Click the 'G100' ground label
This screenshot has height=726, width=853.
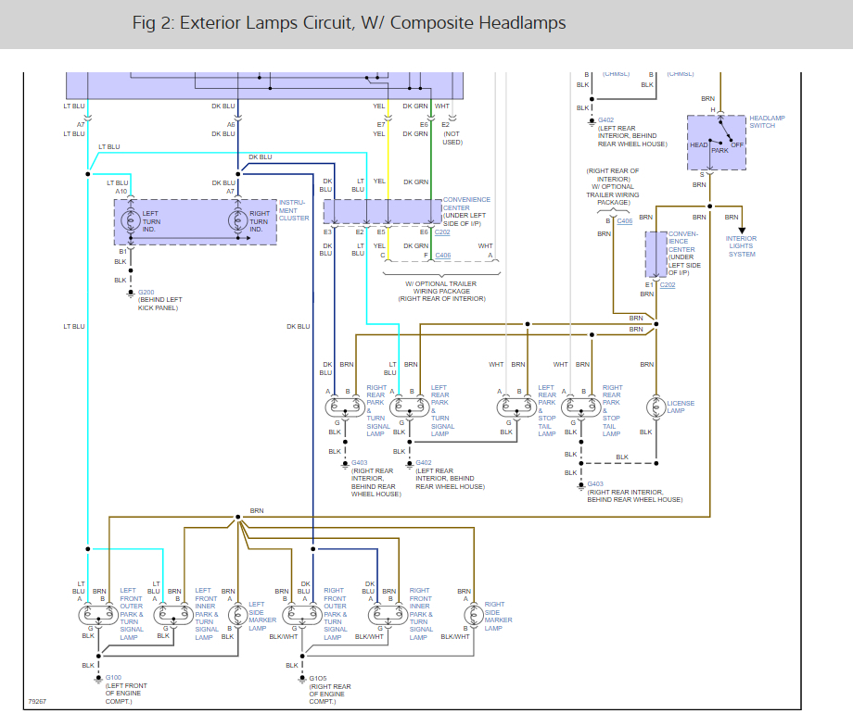(x=113, y=678)
